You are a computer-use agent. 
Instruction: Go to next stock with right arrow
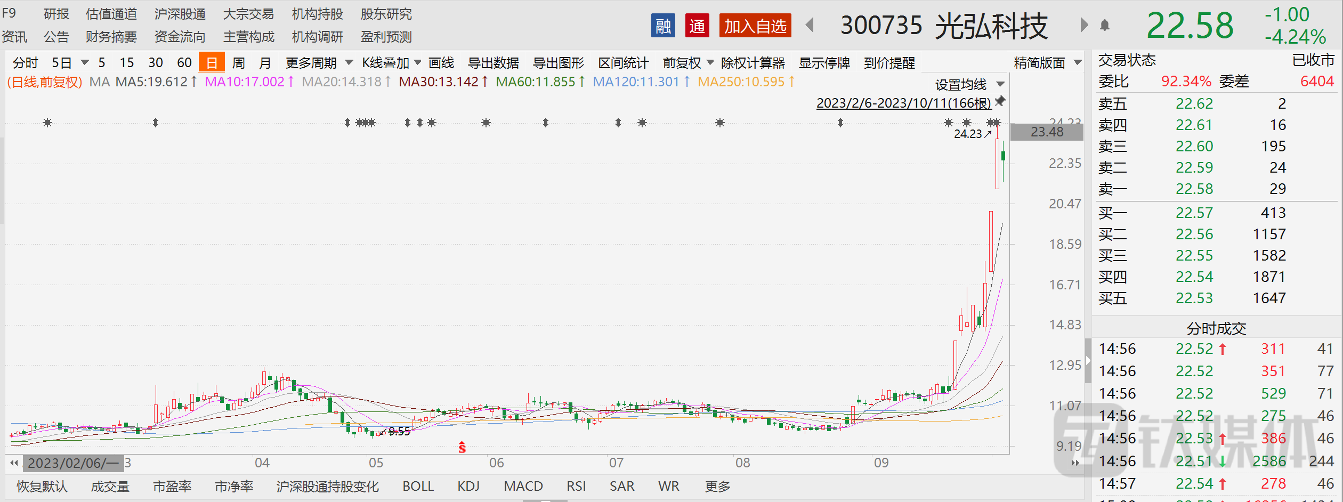pyautogui.click(x=1083, y=25)
